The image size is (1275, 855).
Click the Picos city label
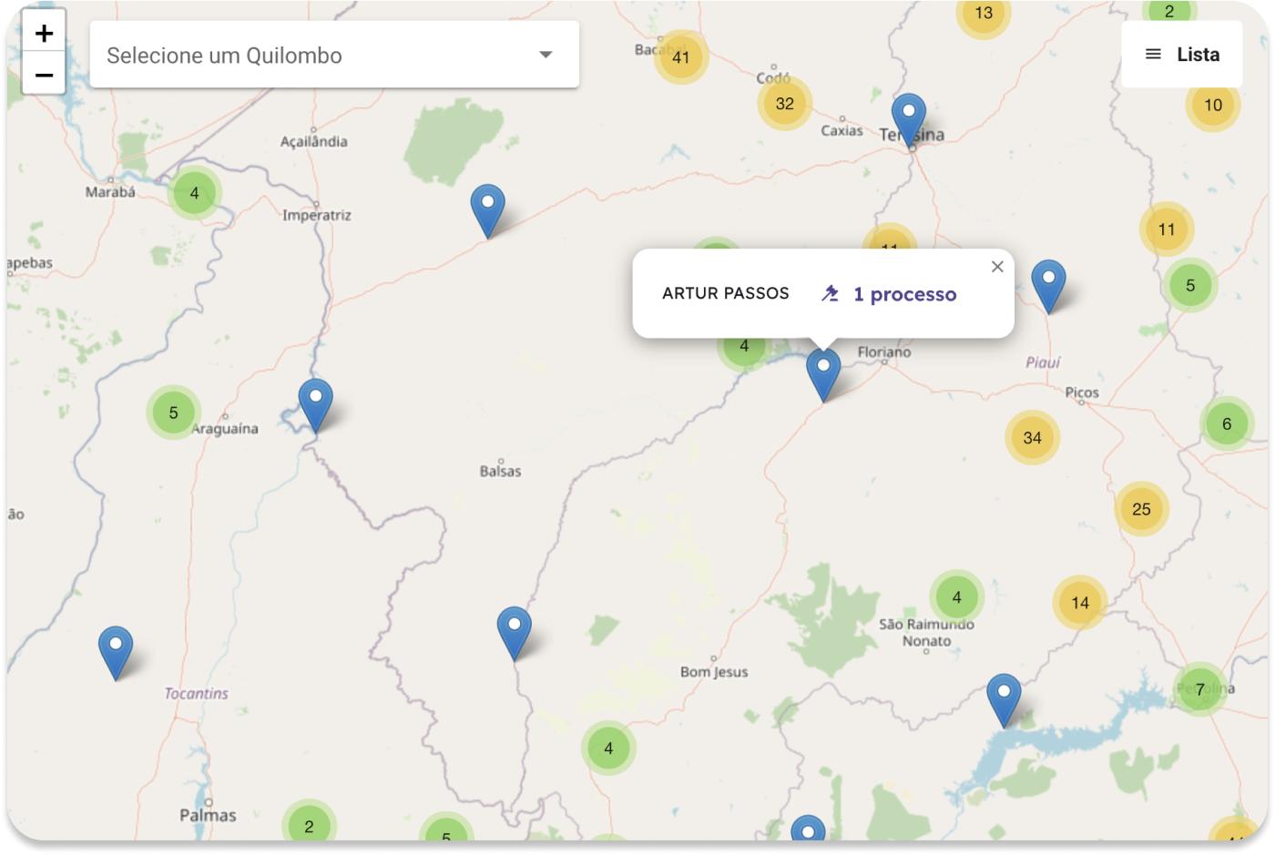coord(1082,392)
